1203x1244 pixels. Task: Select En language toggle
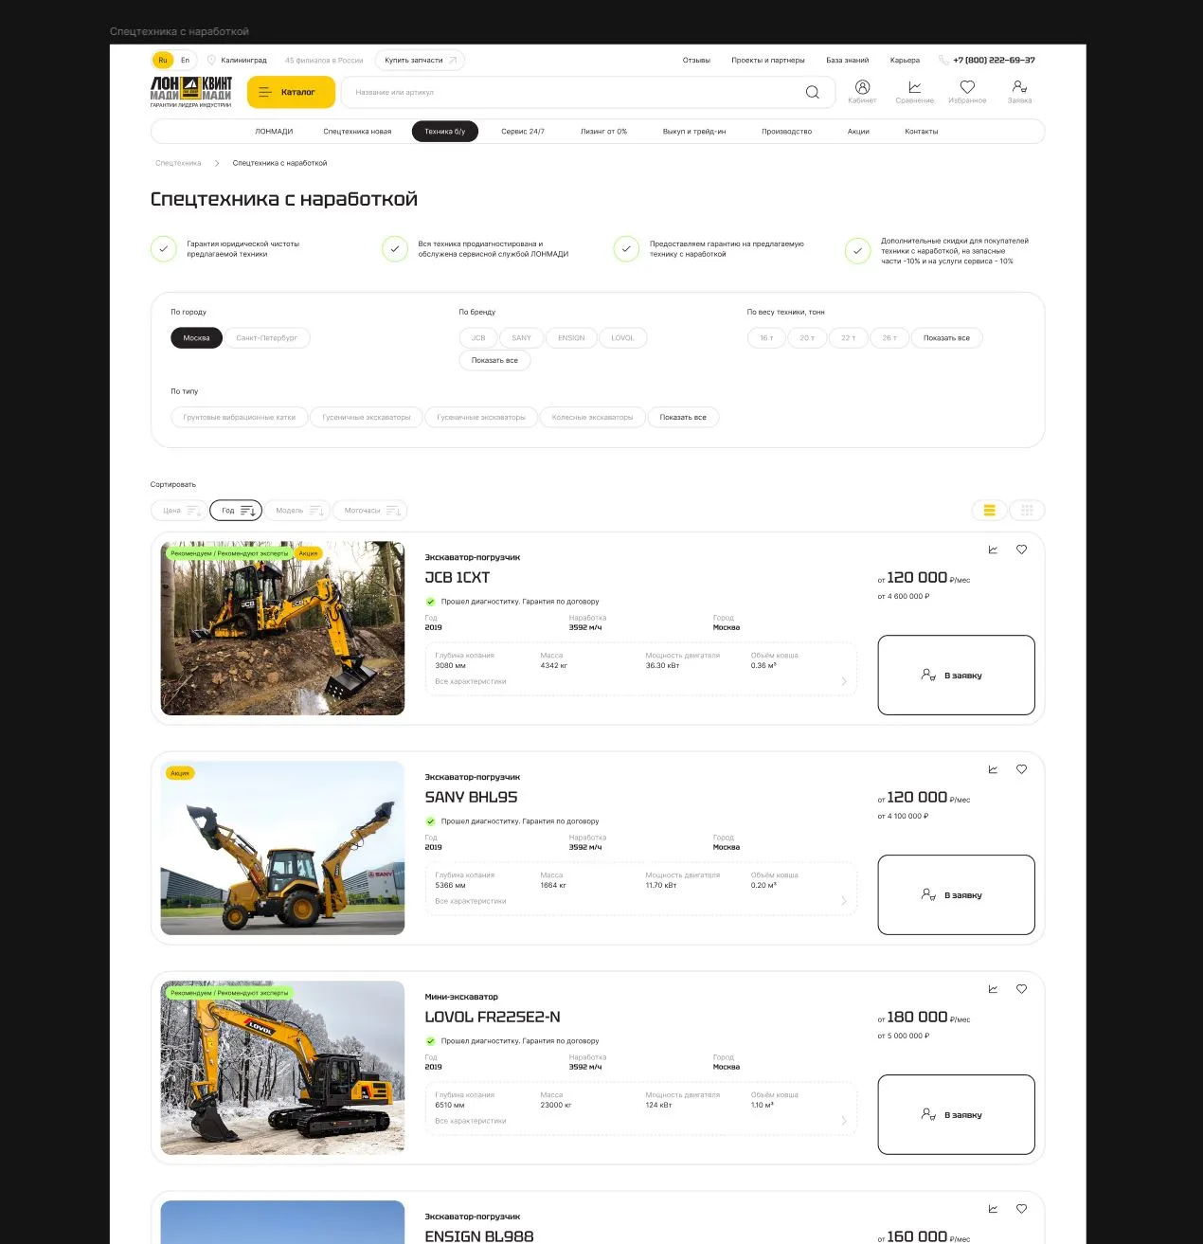click(x=185, y=60)
